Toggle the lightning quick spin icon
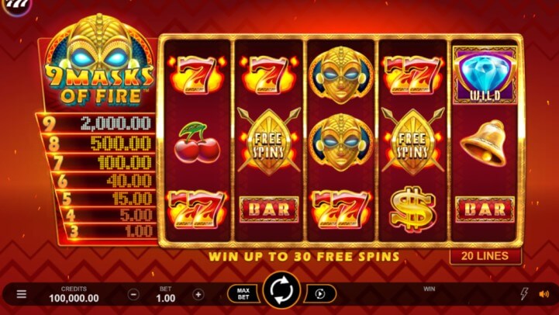Viewport: 559px width, 315px height. click(x=524, y=293)
